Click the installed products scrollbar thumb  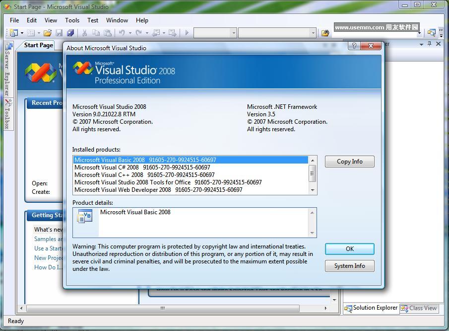313,173
